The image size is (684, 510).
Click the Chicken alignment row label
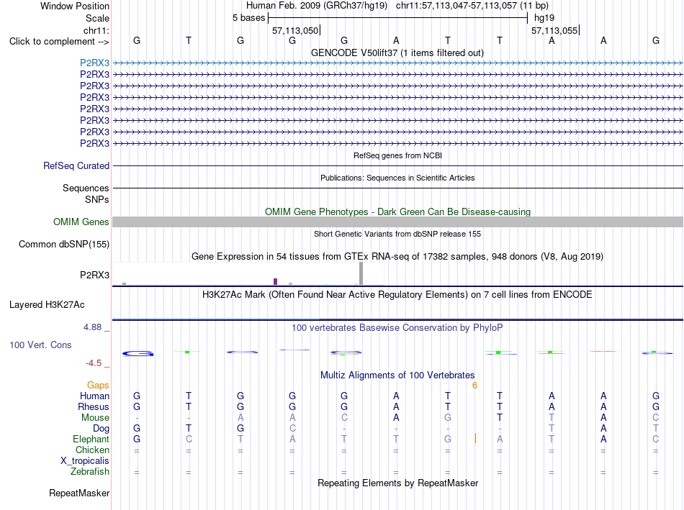(92, 450)
